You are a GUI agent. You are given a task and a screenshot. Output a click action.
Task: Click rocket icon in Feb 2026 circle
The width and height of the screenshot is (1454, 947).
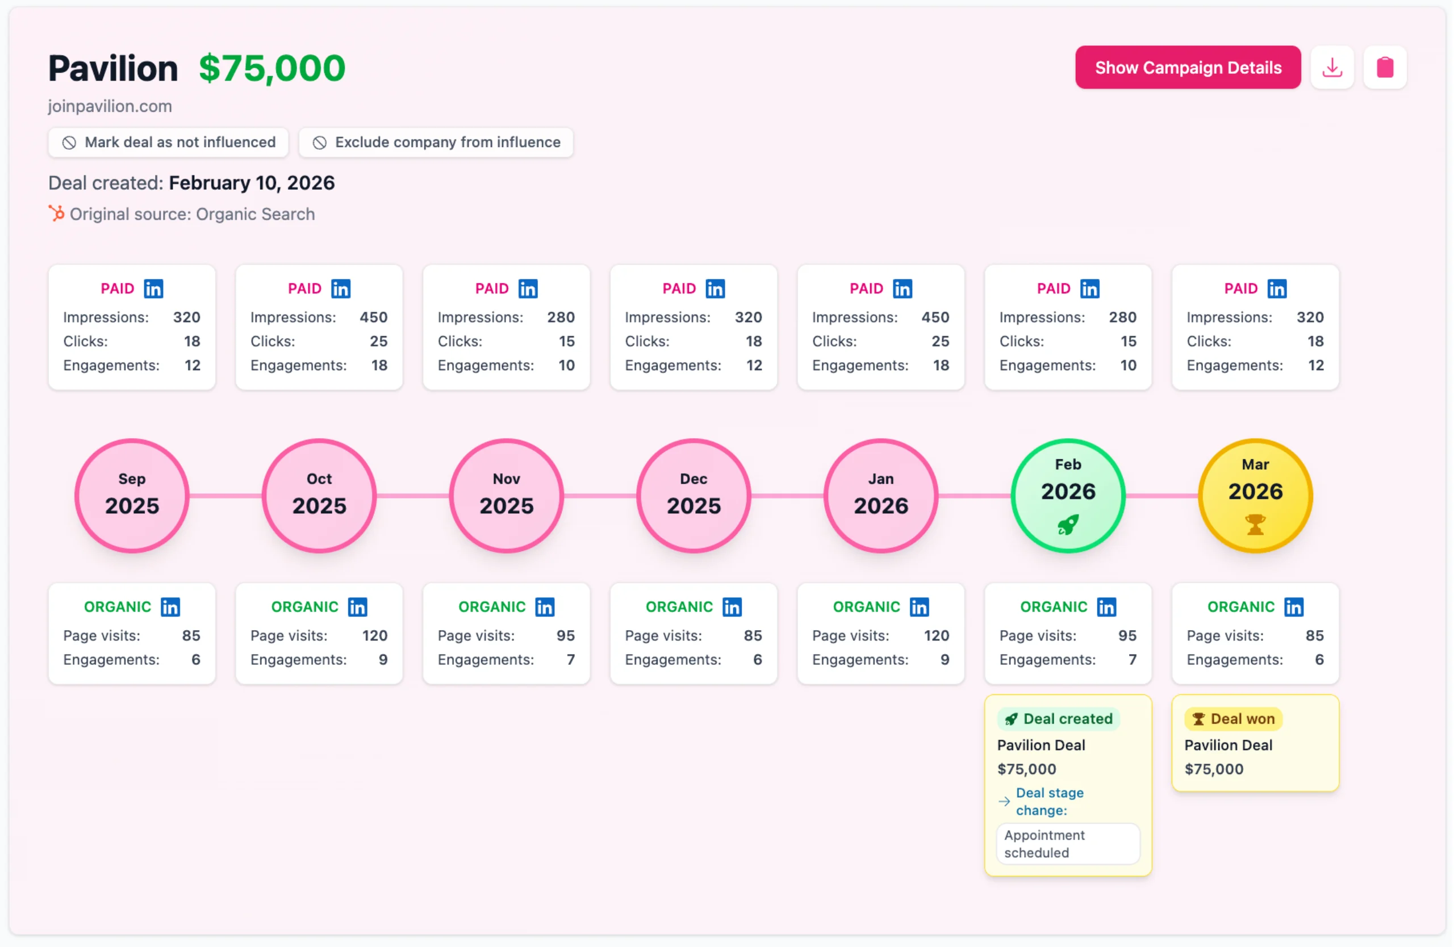[x=1068, y=525]
